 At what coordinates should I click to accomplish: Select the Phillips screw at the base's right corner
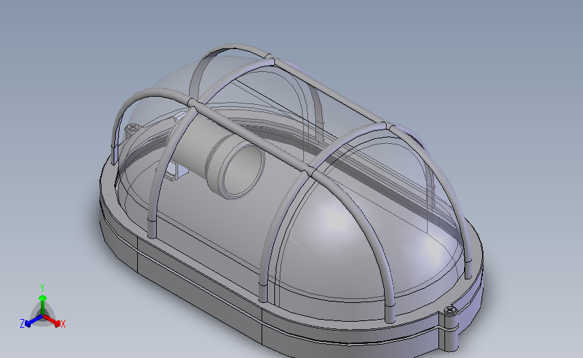[450, 310]
